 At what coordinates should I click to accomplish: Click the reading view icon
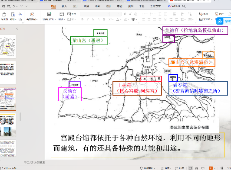point(203,168)
